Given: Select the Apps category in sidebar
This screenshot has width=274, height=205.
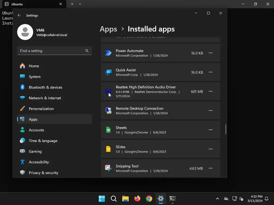Looking at the screenshot, I should [55, 119].
